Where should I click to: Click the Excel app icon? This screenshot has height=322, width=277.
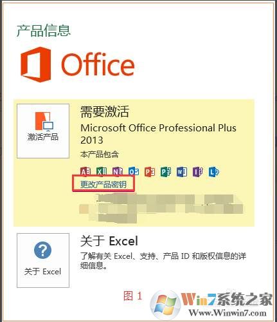pos(102,171)
